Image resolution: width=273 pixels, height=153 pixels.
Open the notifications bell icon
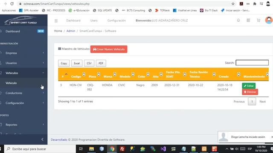[238, 20]
